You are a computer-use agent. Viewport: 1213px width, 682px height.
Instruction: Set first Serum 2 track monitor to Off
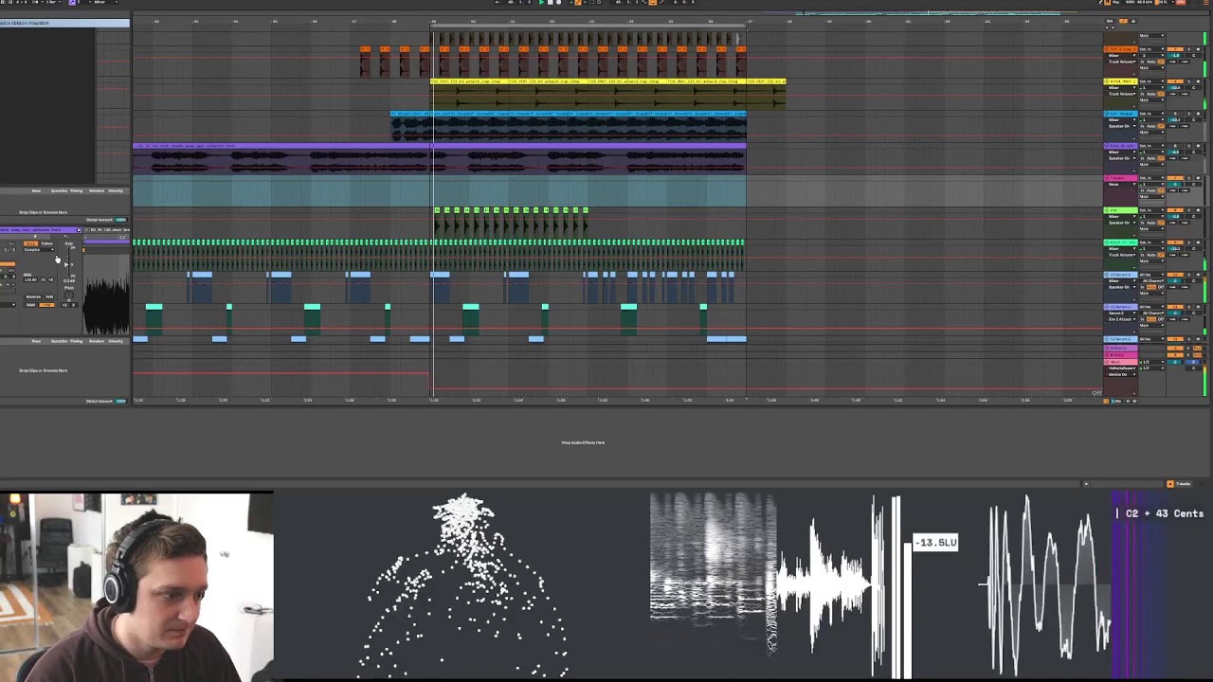[x=1161, y=287]
